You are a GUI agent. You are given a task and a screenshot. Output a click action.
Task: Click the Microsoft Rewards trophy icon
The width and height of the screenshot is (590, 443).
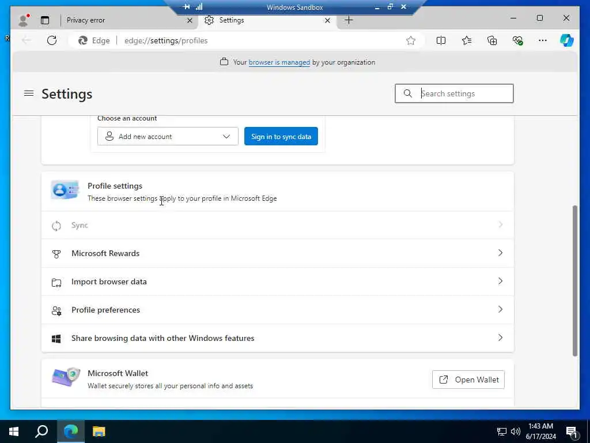(x=56, y=254)
